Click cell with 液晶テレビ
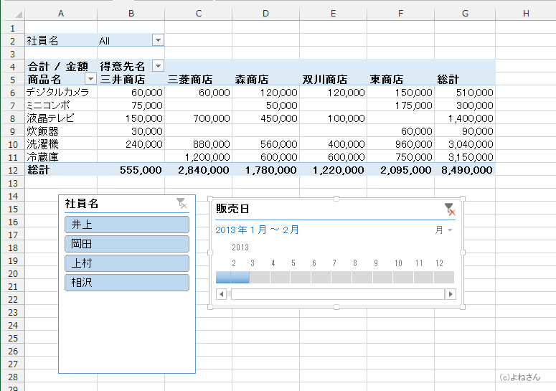The width and height of the screenshot is (556, 391). coord(61,118)
